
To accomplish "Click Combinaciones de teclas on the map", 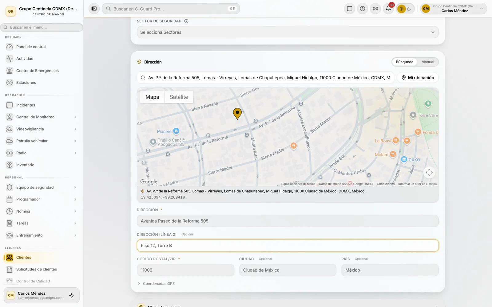I will [298, 184].
